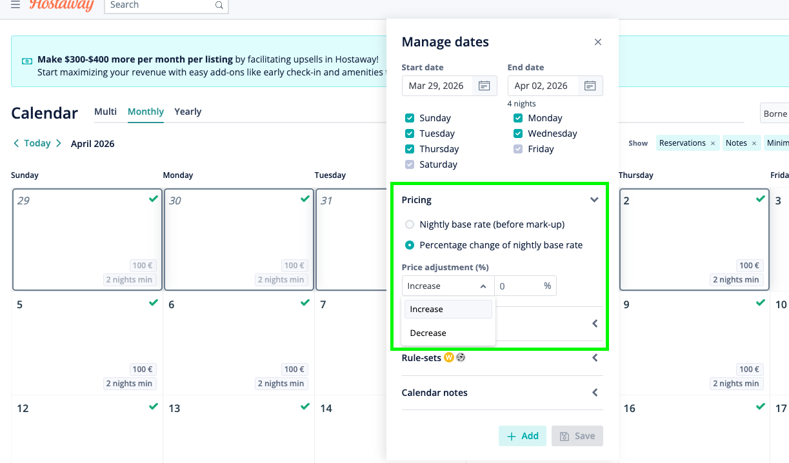Expand the Rule-sets section
The image size is (789, 463).
595,358
